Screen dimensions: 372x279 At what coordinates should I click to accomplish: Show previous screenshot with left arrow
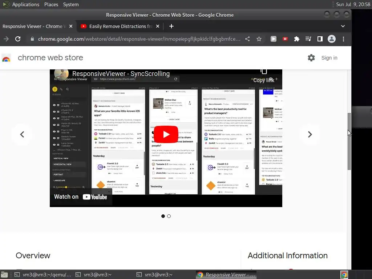point(22,134)
